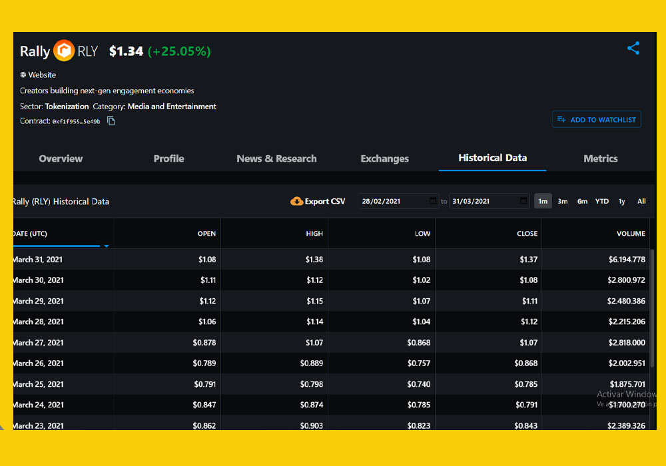Open the calendar picker for start date 28/02/2021
This screenshot has width=666, height=466.
click(433, 201)
